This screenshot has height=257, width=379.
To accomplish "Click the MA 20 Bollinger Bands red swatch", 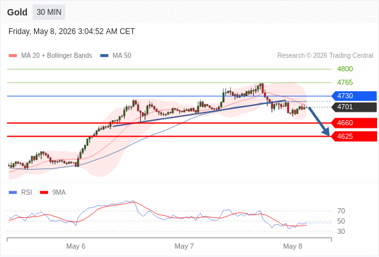I will (13, 56).
